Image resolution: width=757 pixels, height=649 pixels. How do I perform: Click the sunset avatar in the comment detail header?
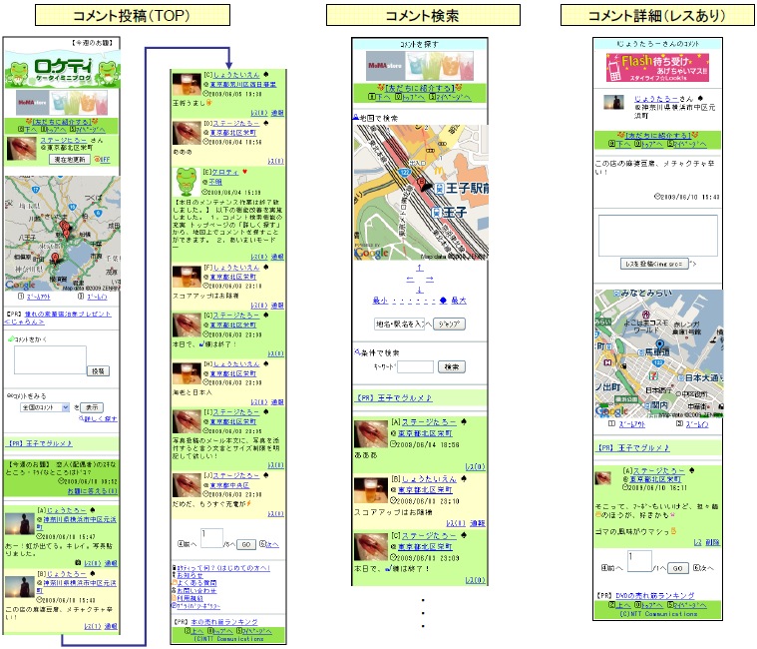pos(615,103)
